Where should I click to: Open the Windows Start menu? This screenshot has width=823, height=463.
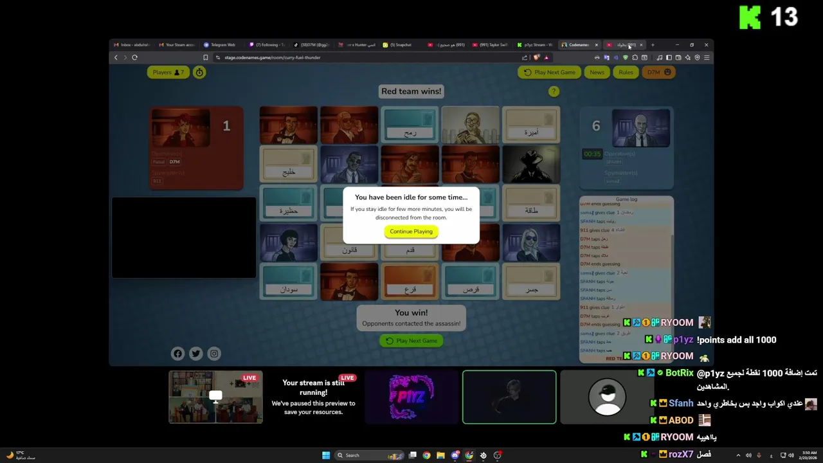point(326,455)
